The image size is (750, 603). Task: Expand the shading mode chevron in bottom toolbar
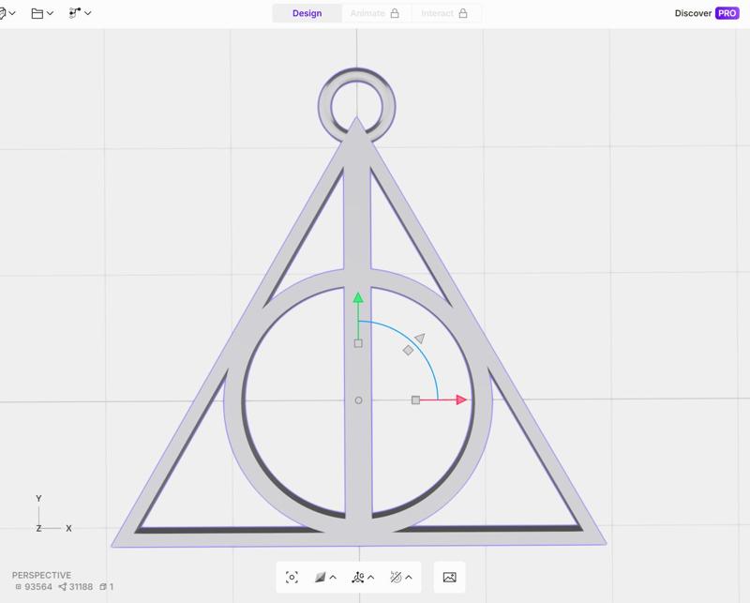point(333,578)
